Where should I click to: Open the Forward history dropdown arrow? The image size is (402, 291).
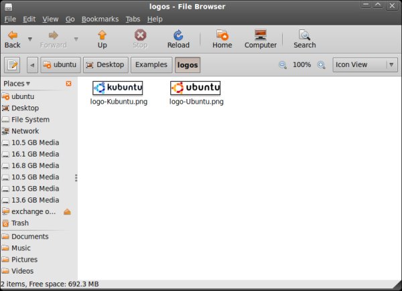point(76,39)
